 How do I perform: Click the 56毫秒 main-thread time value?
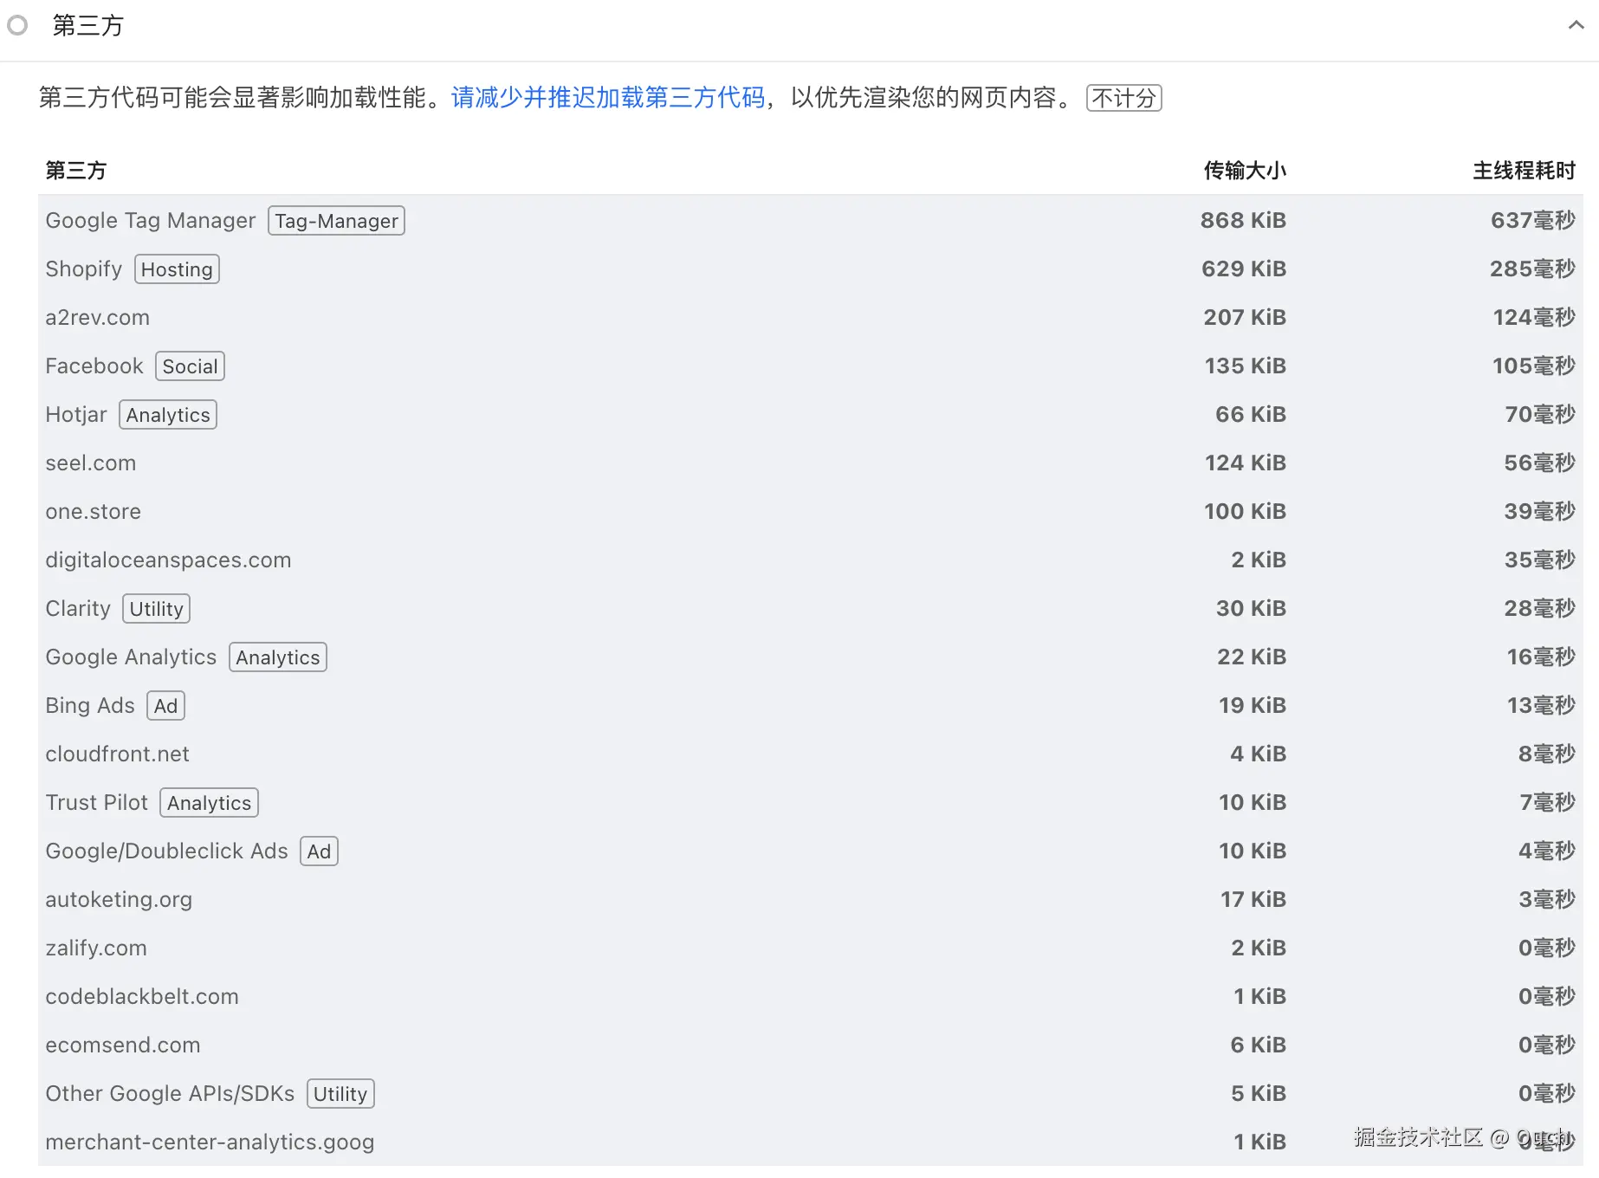click(1539, 463)
